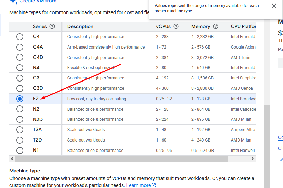Close the memory range tooltip
283x188 pixels.
click(x=274, y=6)
